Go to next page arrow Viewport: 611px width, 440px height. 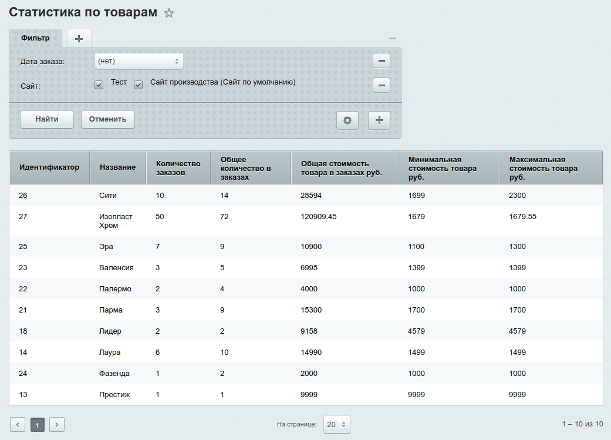(57, 424)
